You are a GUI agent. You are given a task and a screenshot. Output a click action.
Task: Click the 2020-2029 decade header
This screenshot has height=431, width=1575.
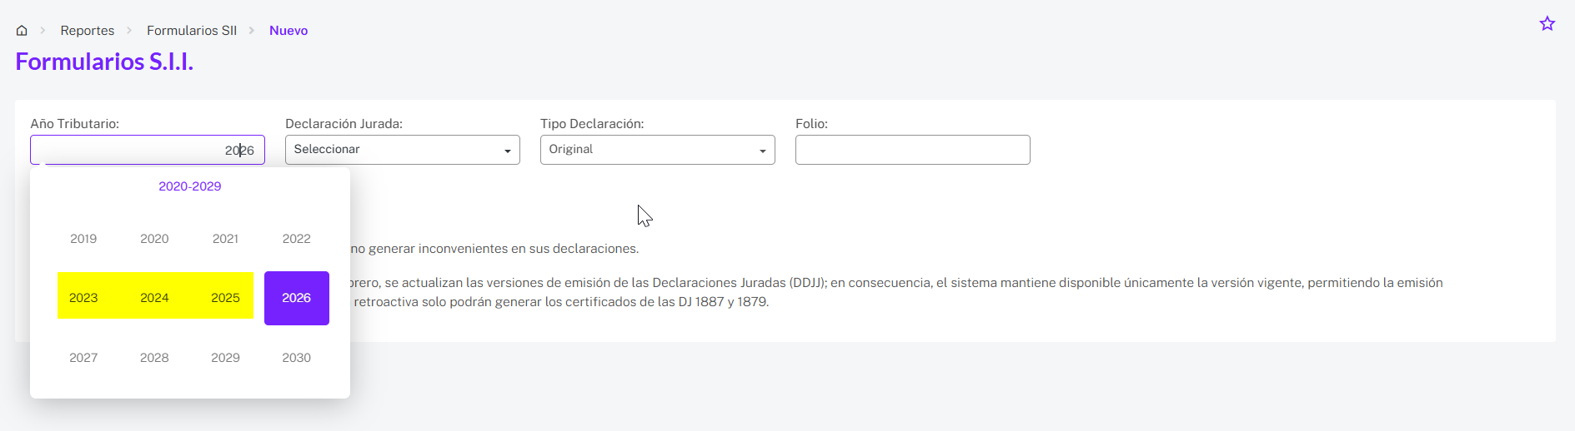(x=190, y=186)
